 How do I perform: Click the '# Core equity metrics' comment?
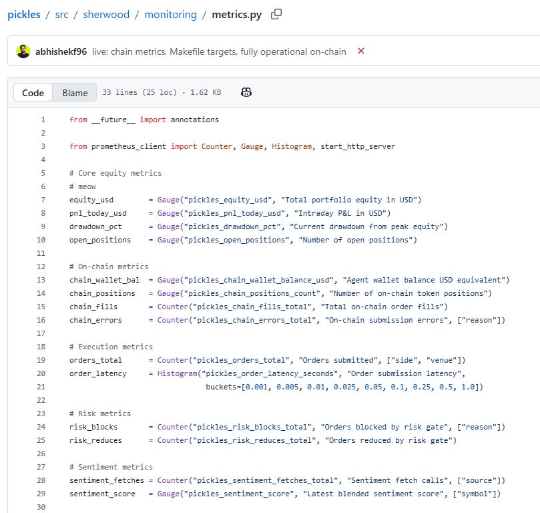pos(115,173)
